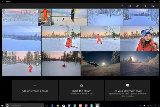Click the Cortana microphone icon
This screenshot has height=107, width=160.
(x=42, y=105)
